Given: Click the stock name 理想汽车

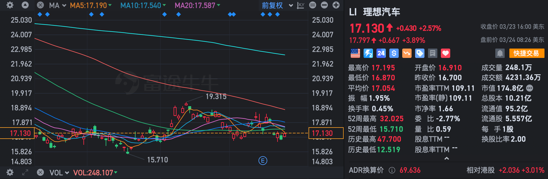Looking at the screenshot, I should pos(381,12).
